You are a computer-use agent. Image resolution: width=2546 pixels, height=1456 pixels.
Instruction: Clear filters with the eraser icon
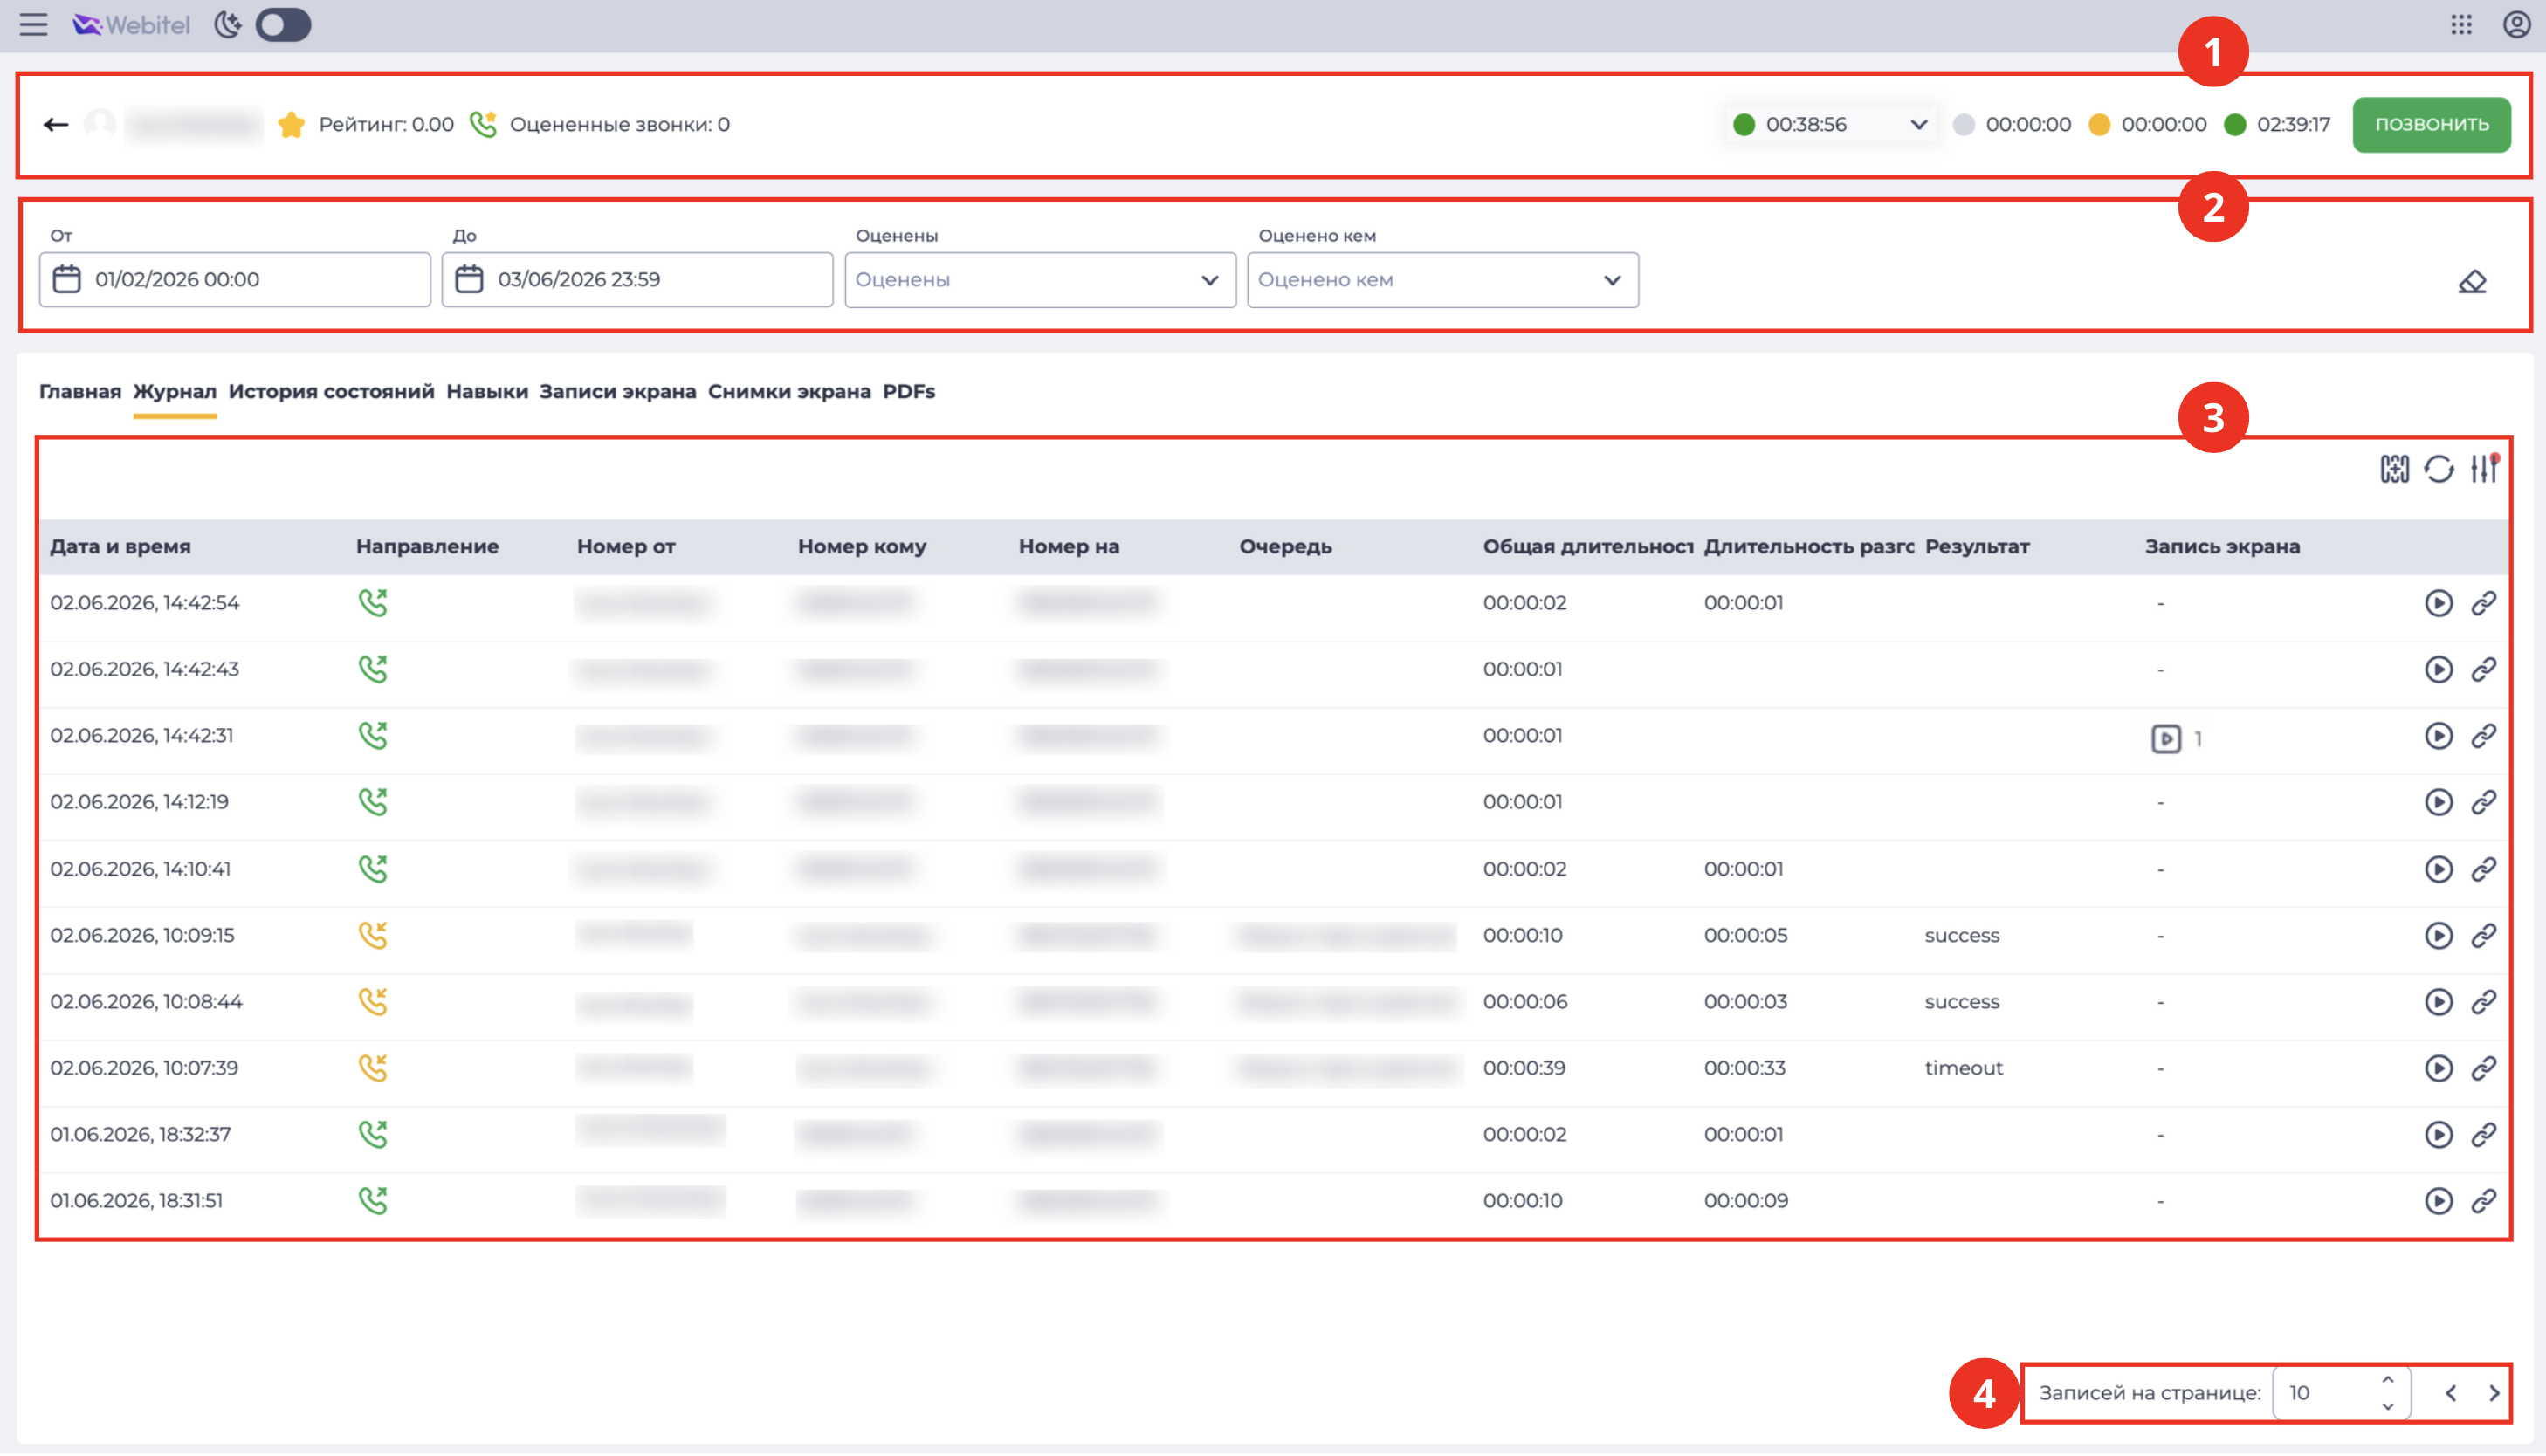[2472, 282]
